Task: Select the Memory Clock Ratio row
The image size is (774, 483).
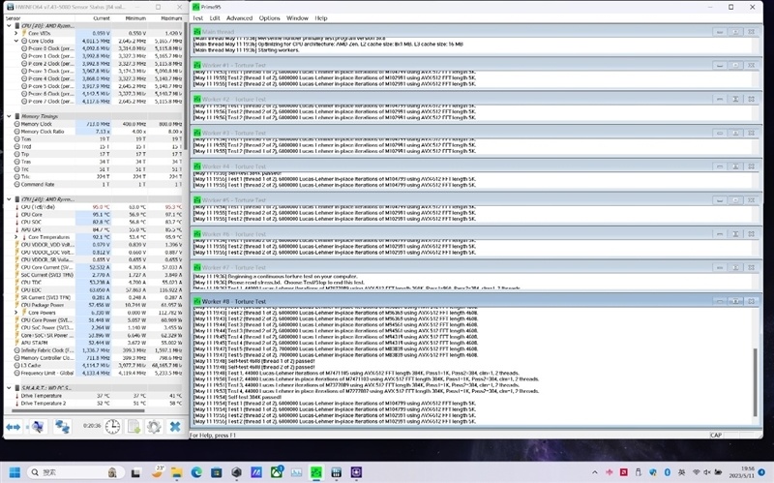Action: pos(94,132)
